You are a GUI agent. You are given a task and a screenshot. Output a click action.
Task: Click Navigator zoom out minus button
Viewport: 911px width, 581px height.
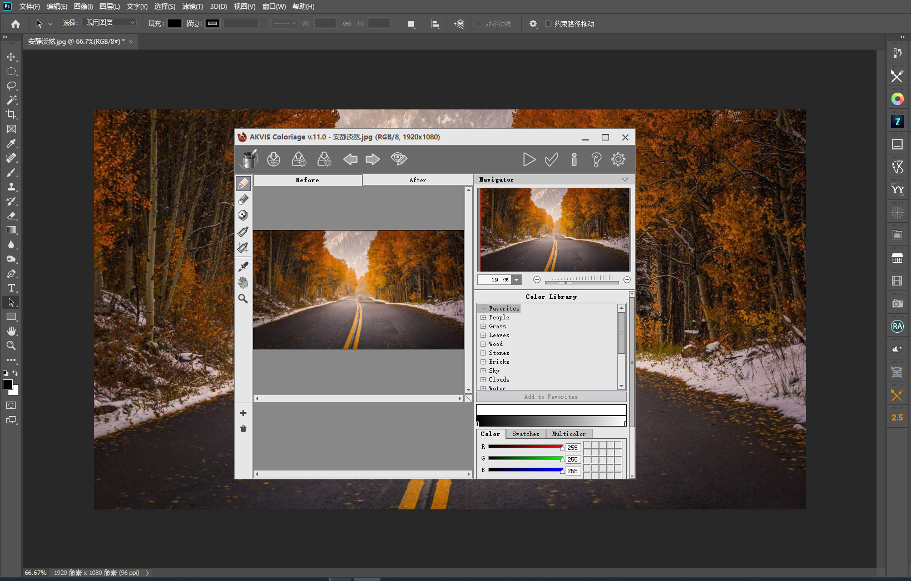(x=537, y=280)
